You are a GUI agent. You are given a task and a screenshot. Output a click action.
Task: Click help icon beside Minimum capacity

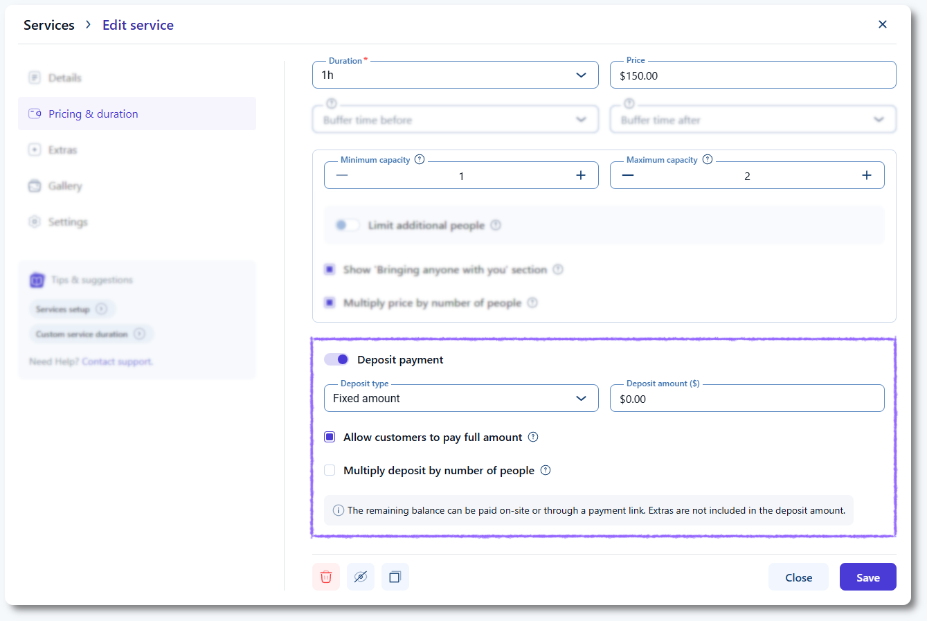[420, 159]
